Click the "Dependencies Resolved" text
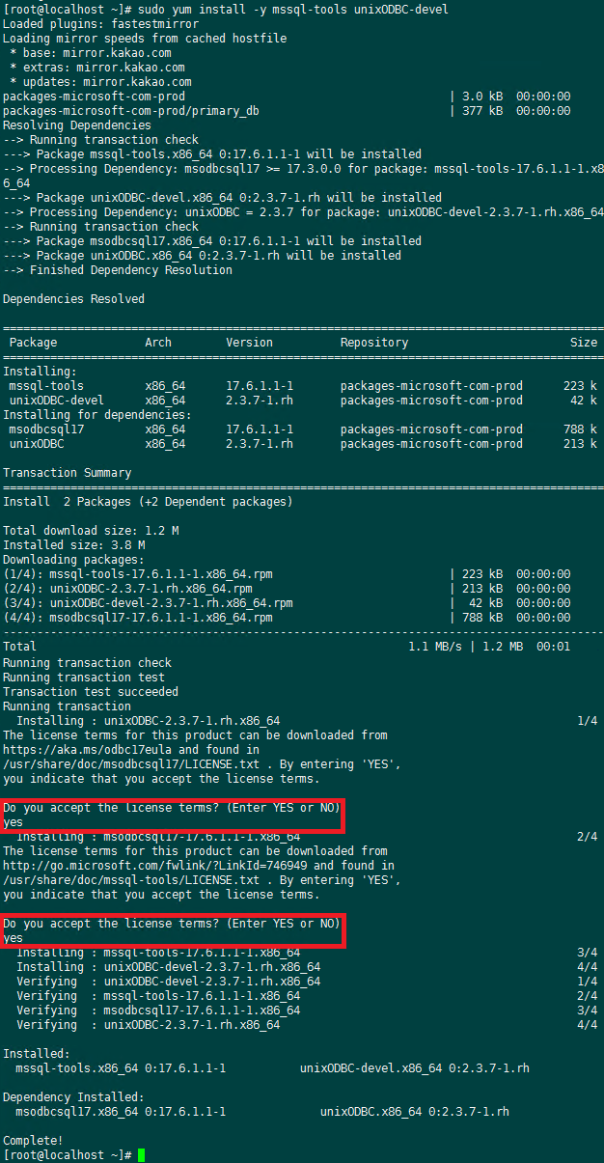The height and width of the screenshot is (1163, 604). tap(73, 299)
